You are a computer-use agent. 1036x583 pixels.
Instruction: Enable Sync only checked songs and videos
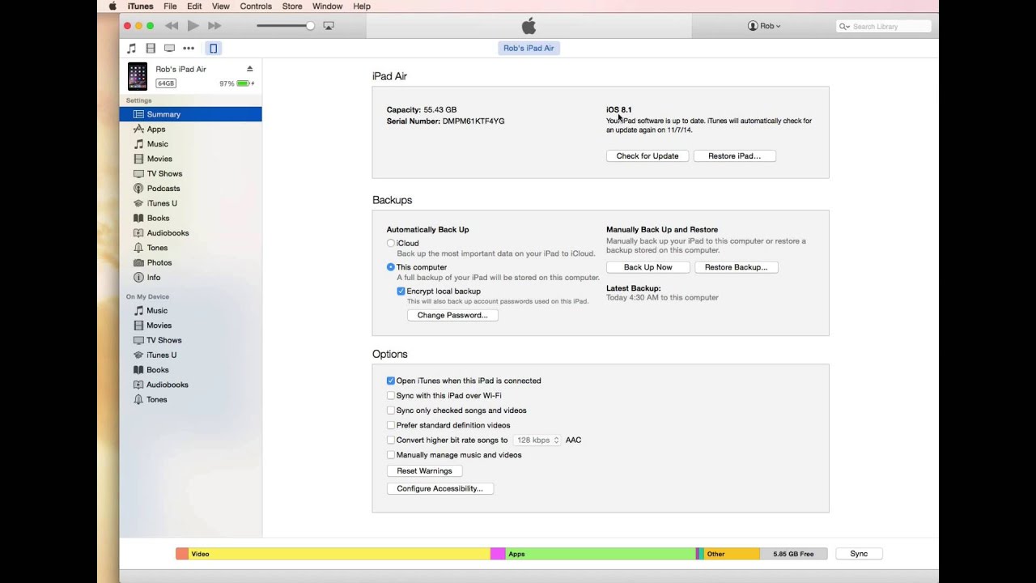coord(391,411)
